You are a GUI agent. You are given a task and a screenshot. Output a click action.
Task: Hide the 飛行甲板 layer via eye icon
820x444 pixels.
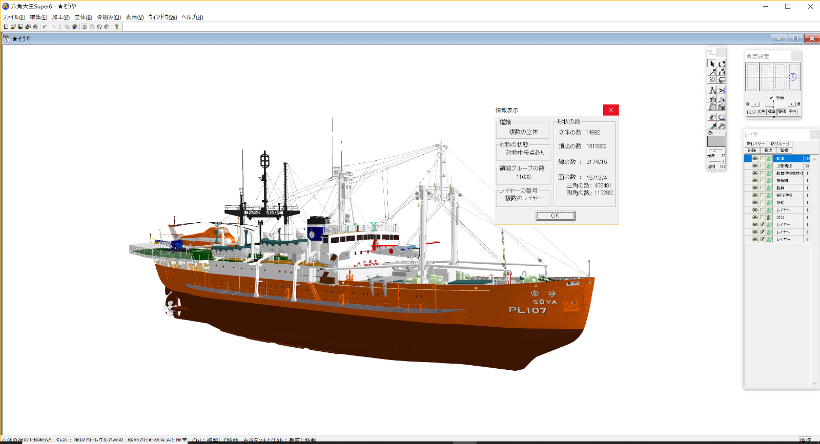755,195
